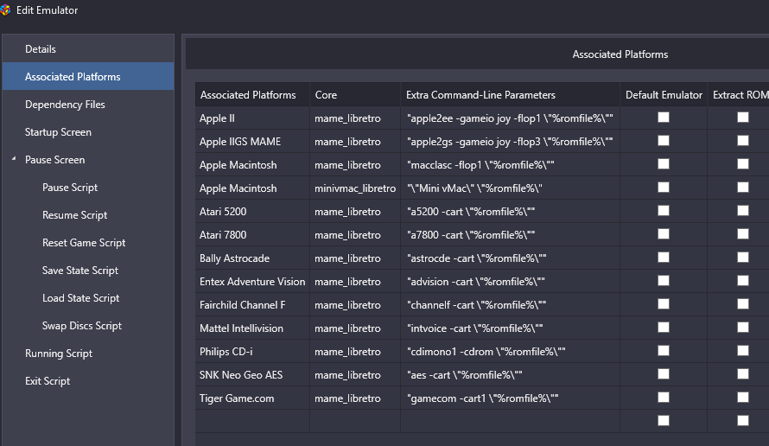769x446 pixels.
Task: Edit the cdimono1 -cdrom parameters cell
Action: 510,351
